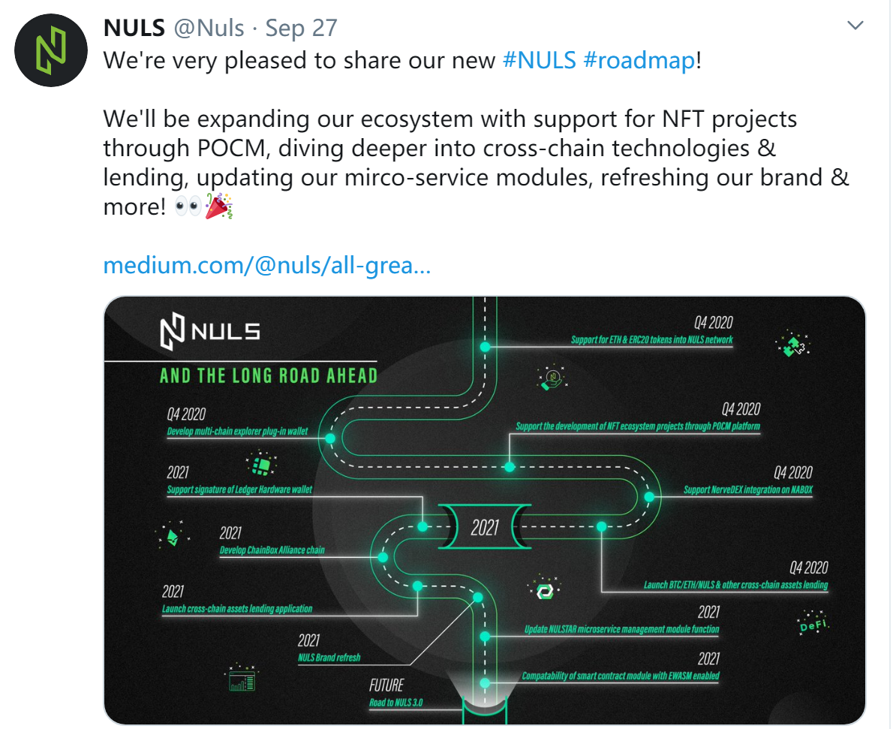Open the @Nuls handle
This screenshot has width=893, height=729.
click(209, 28)
